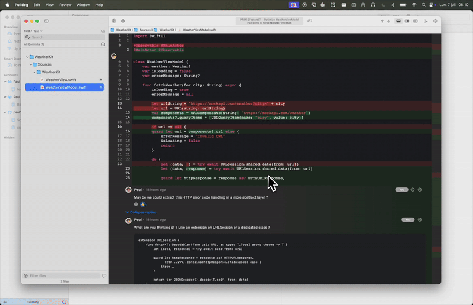The width and height of the screenshot is (473, 305).
Task: Click WeatherKit root in the breadcrumb path
Action: point(124,30)
